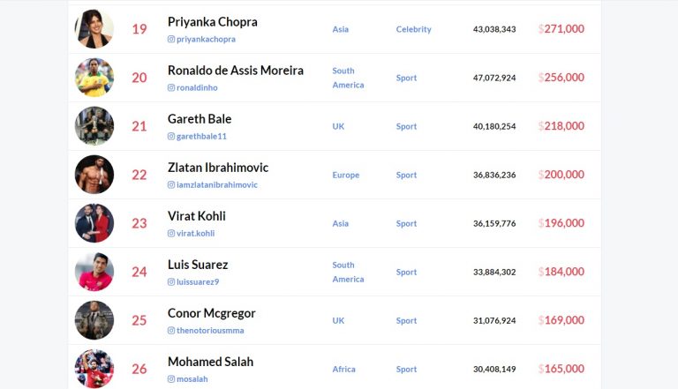Click Africa location for Mohamed Salah

tap(343, 369)
